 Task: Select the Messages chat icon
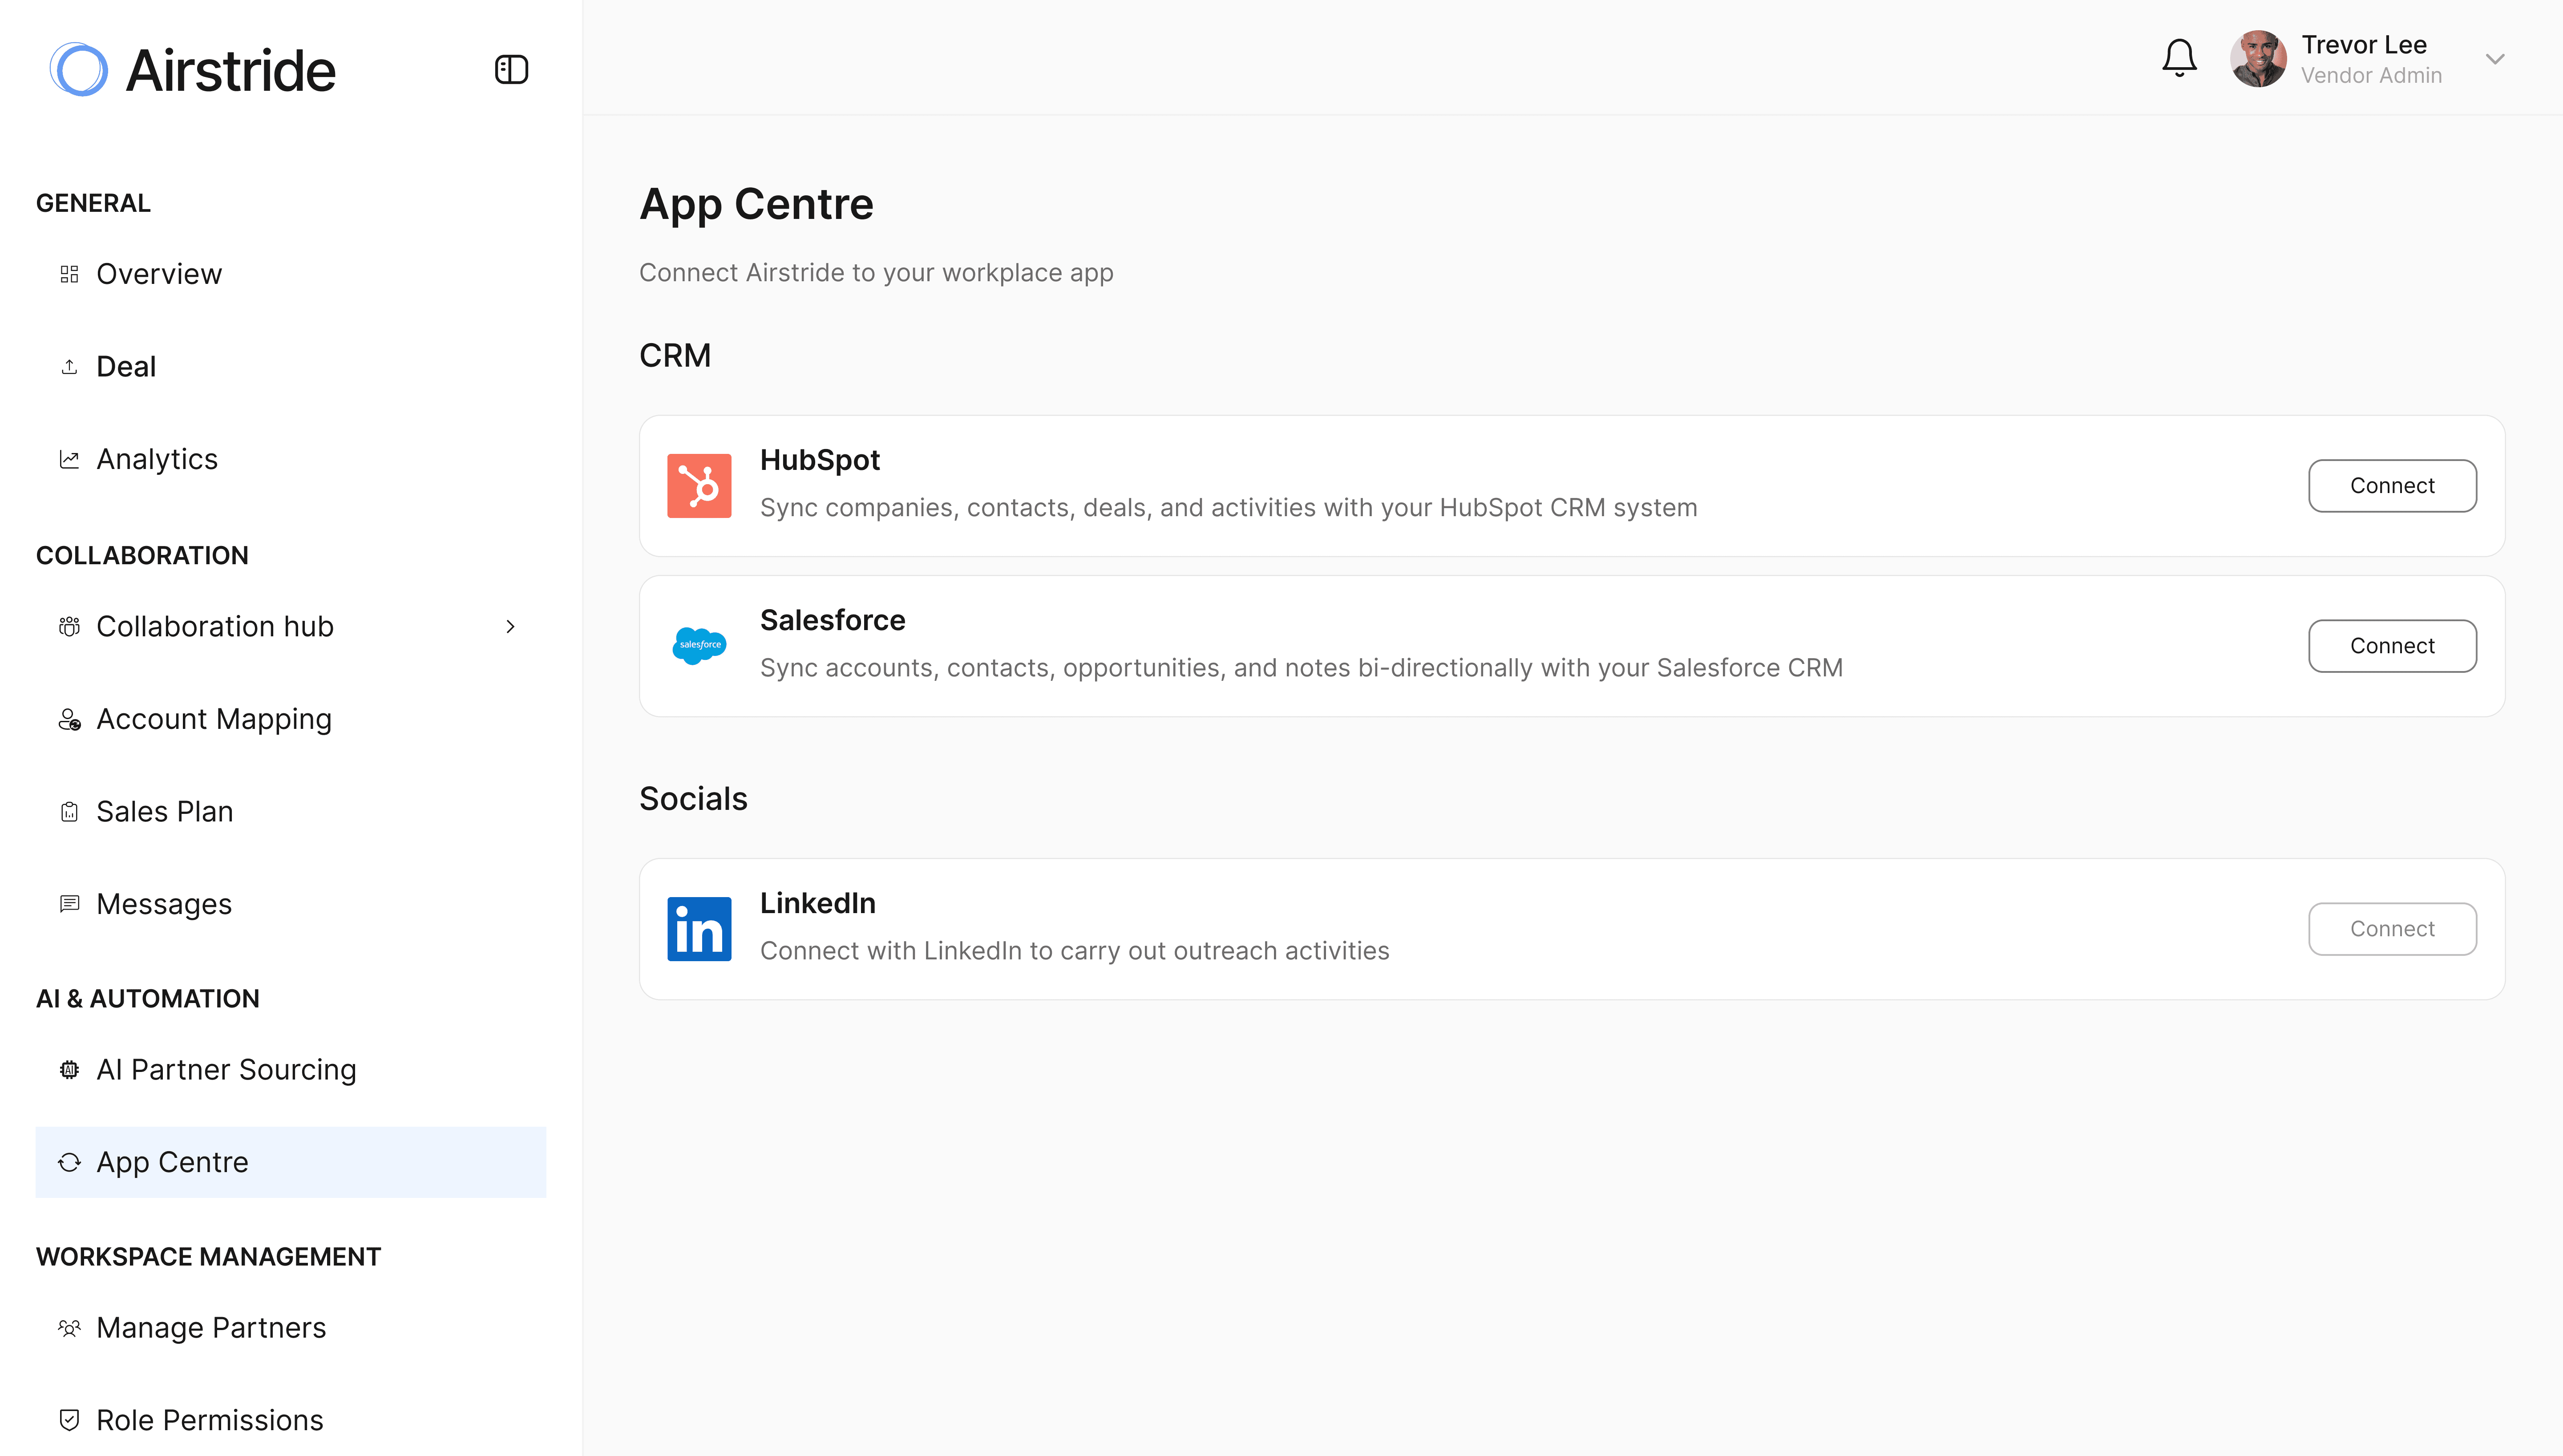click(69, 903)
